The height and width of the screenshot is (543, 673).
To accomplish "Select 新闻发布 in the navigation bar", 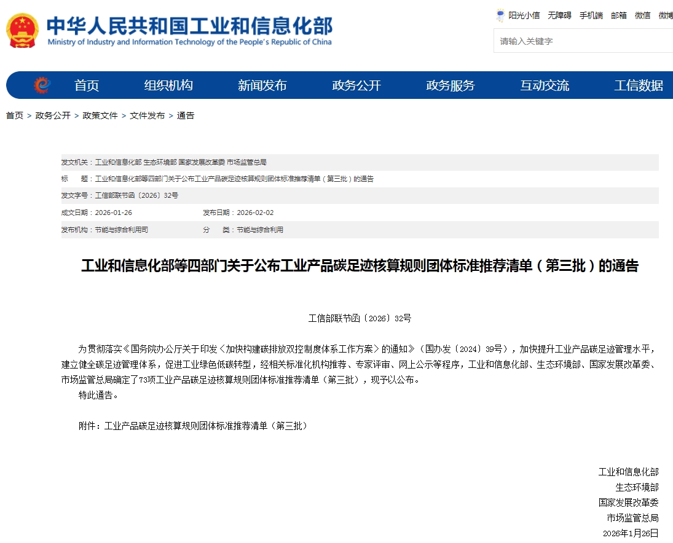I will point(262,85).
